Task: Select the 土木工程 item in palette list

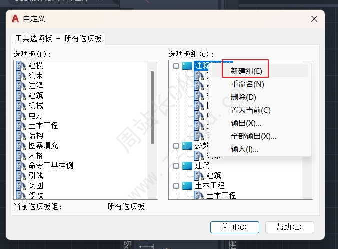Action: click(43, 125)
